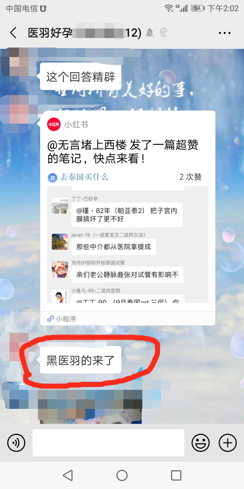Screen dimensions: 244x489
Task: Tap the muted bell icon in the header
Action: (150, 33)
